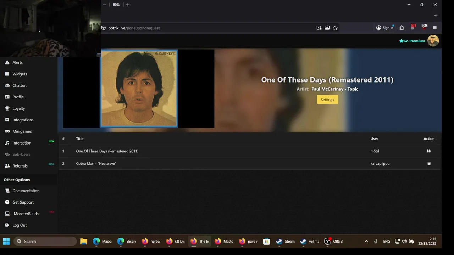This screenshot has width=454, height=255.
Task: Click artist name Paul McCartney - Topic
Action: 335,89
